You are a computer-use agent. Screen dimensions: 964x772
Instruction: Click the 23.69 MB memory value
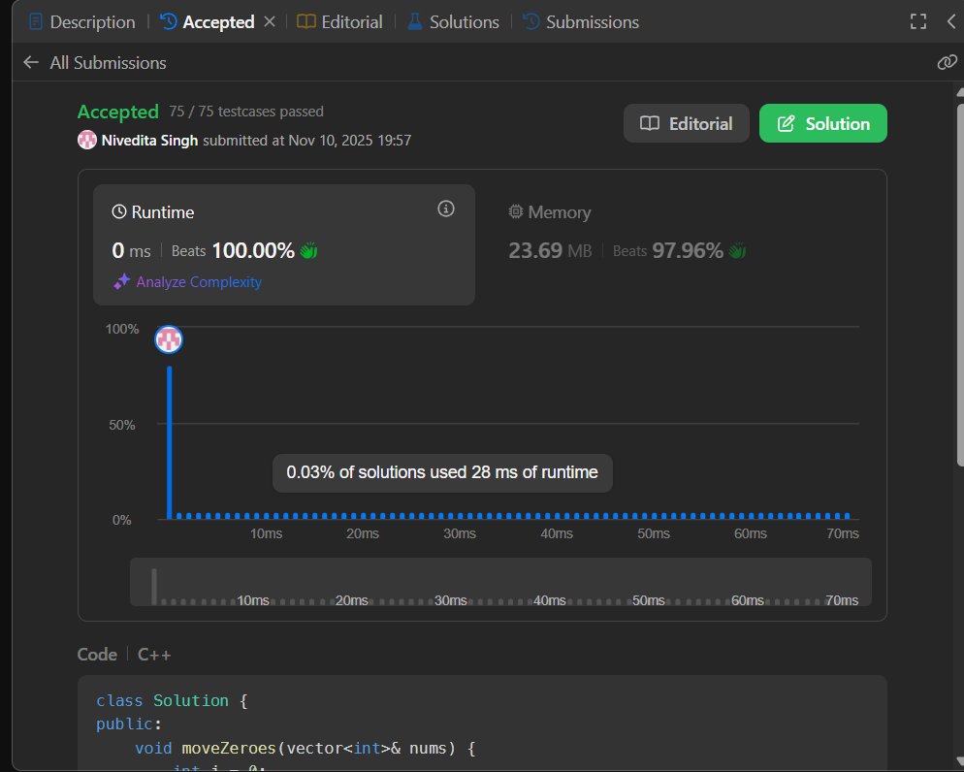pos(550,251)
